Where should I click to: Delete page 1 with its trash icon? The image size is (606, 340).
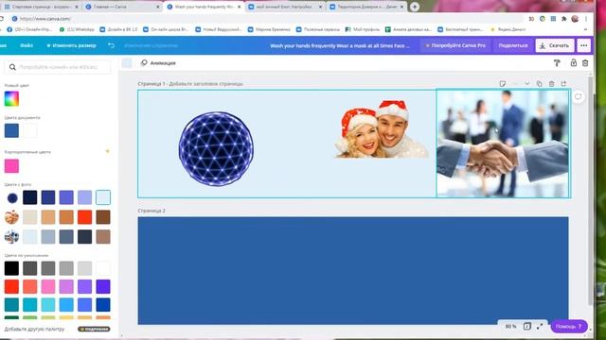tap(551, 84)
